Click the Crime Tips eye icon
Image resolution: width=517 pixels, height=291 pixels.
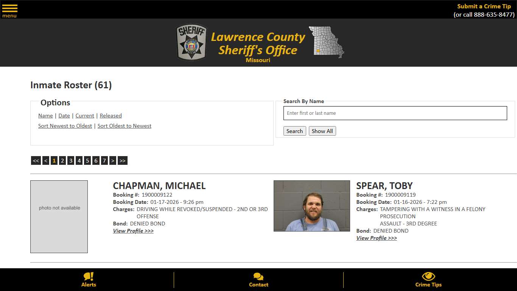pyautogui.click(x=428, y=277)
